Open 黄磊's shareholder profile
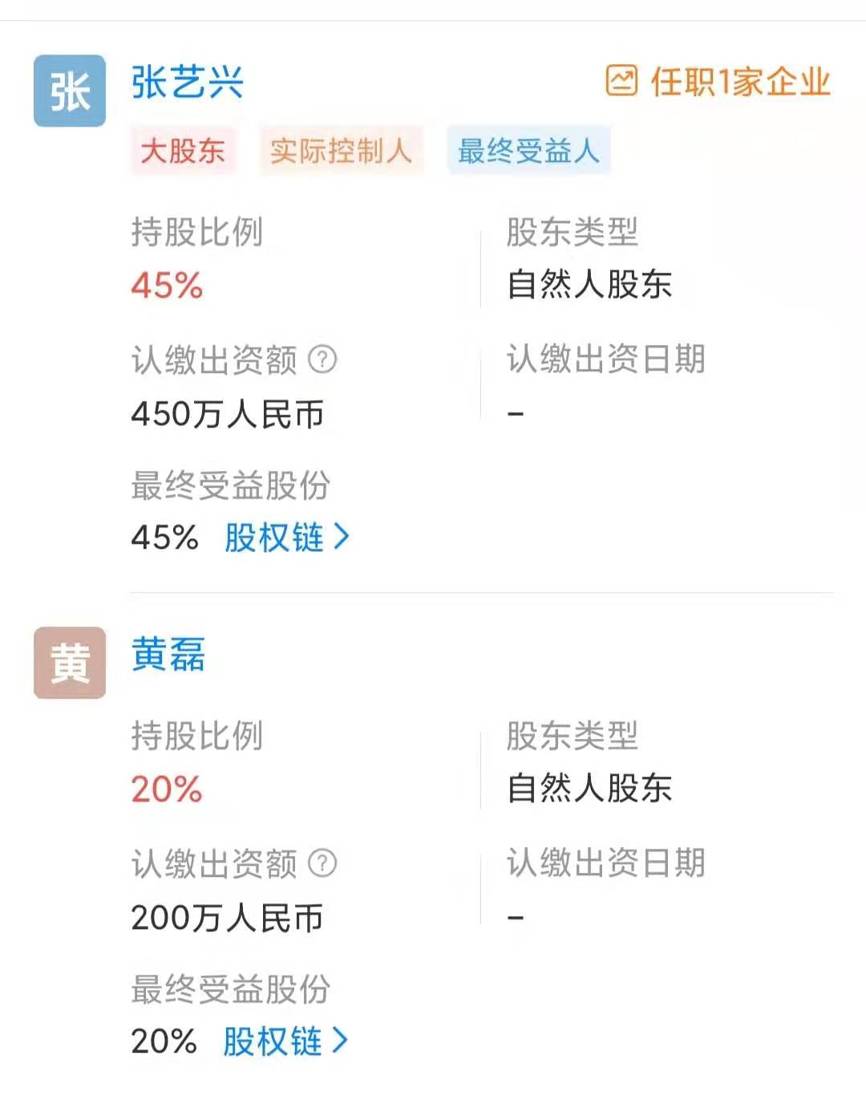The height and width of the screenshot is (1096, 866). (x=168, y=655)
